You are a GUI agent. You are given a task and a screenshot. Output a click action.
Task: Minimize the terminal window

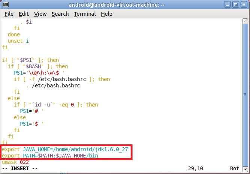227,5
